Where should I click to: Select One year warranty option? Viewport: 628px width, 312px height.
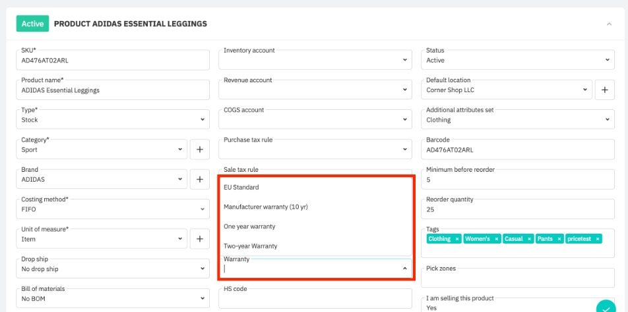point(249,226)
